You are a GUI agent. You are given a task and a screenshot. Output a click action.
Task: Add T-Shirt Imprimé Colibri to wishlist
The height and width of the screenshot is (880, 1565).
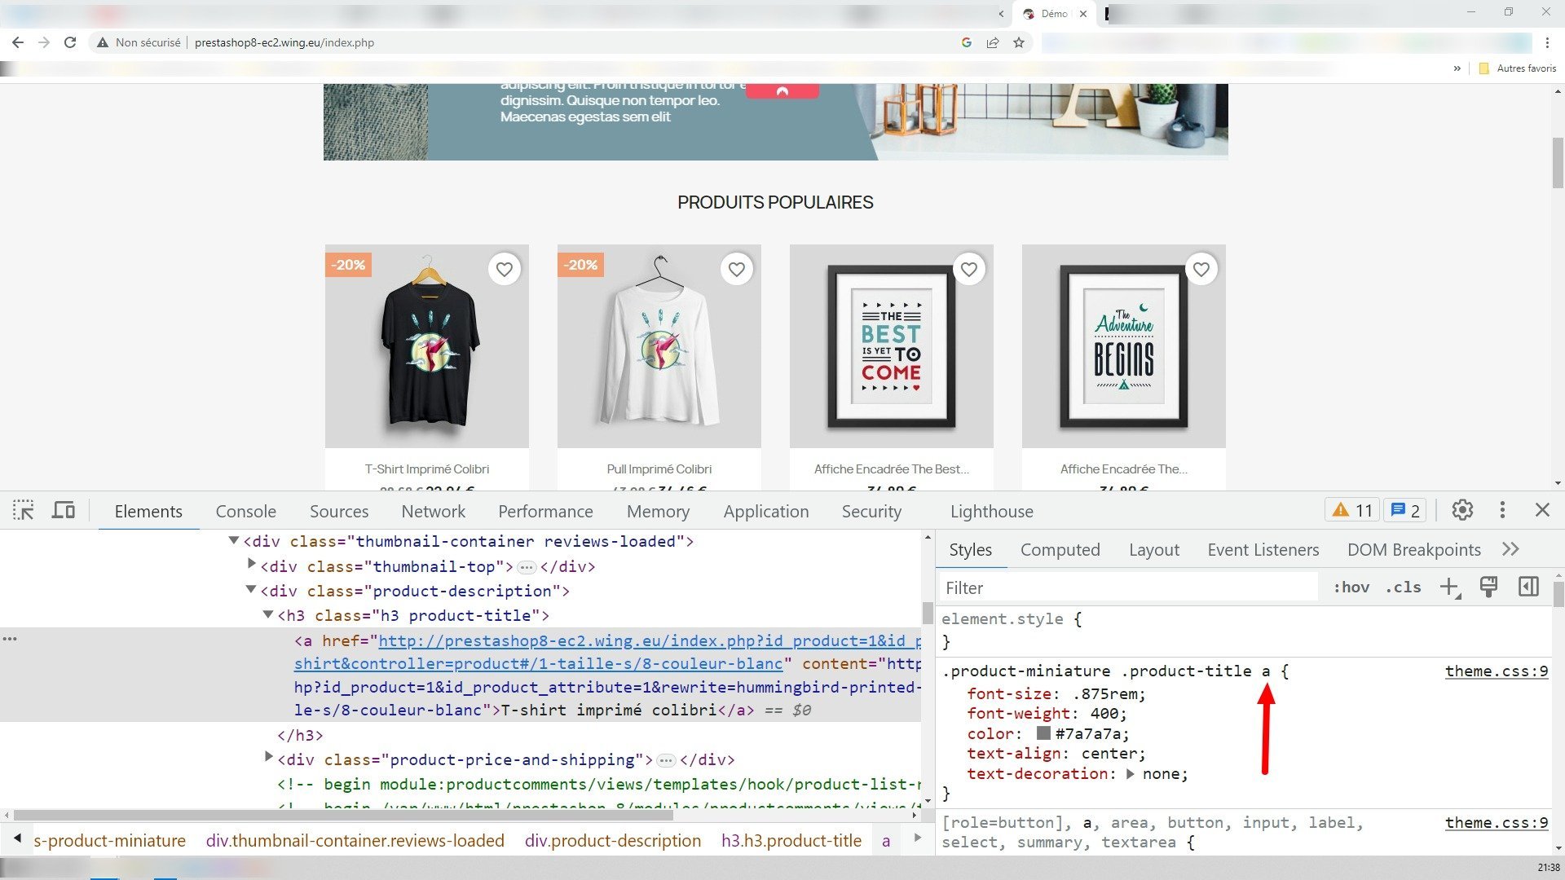tap(505, 269)
